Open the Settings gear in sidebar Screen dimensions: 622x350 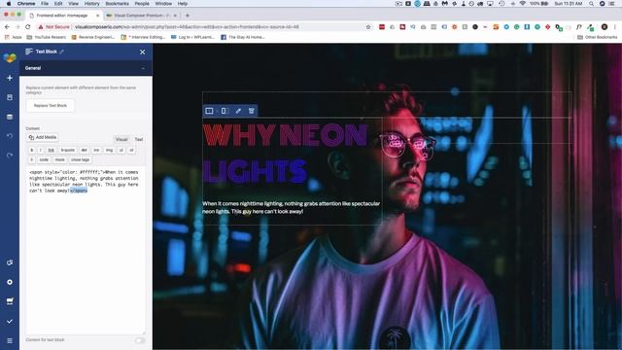[10, 282]
